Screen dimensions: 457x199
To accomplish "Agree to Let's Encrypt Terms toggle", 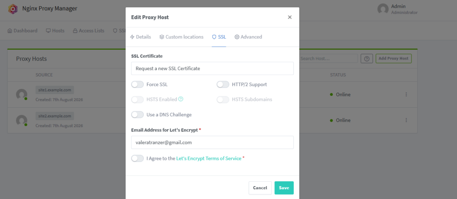I will [x=137, y=159].
